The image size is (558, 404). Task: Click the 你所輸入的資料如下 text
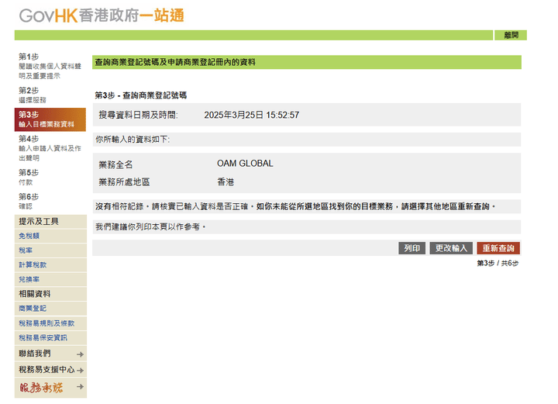[x=133, y=140]
